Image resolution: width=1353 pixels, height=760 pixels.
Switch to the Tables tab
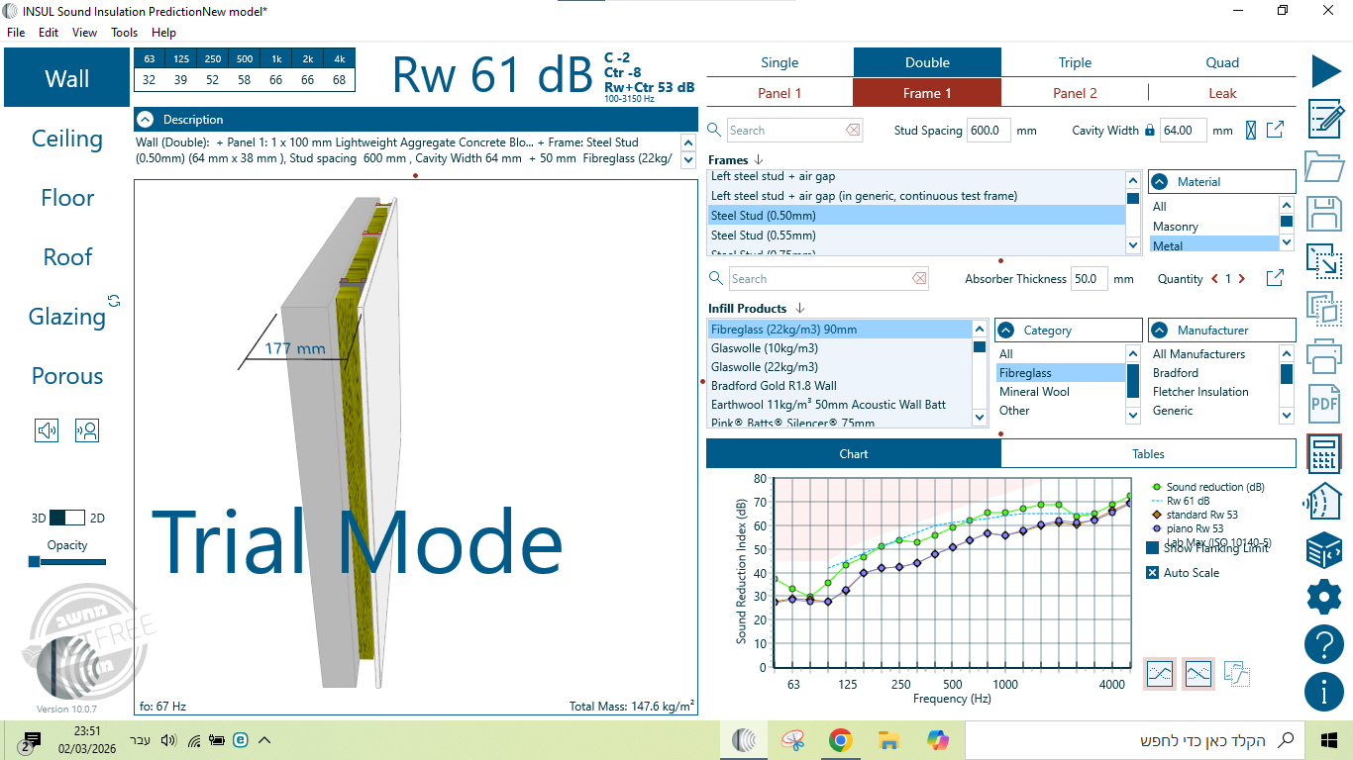tap(1148, 454)
